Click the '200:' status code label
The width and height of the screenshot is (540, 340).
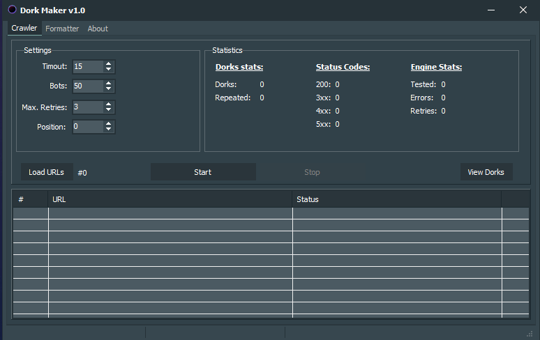(324, 84)
